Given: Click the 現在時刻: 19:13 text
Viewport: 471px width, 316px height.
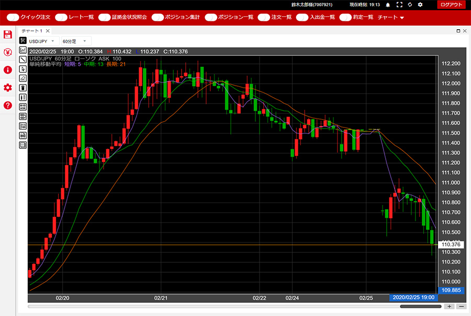Looking at the screenshot, I should point(365,5).
